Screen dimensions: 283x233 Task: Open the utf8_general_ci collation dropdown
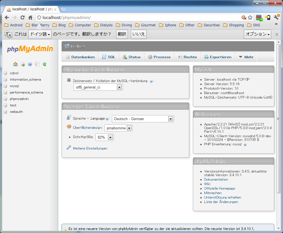(x=98, y=87)
